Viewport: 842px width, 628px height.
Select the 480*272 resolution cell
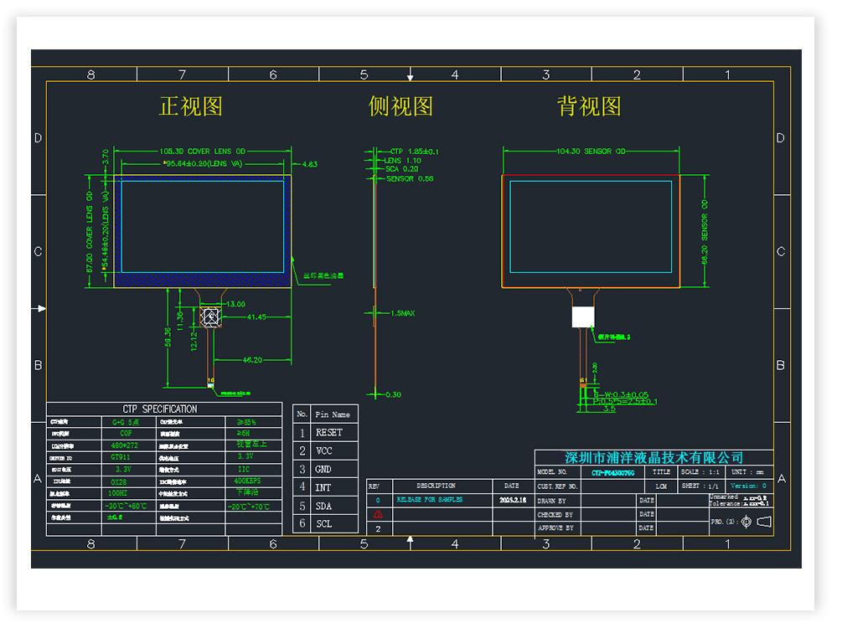[x=125, y=445]
